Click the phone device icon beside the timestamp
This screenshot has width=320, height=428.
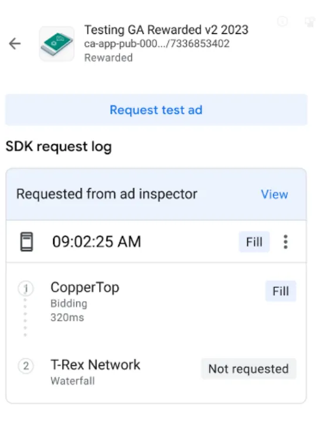[x=26, y=242]
